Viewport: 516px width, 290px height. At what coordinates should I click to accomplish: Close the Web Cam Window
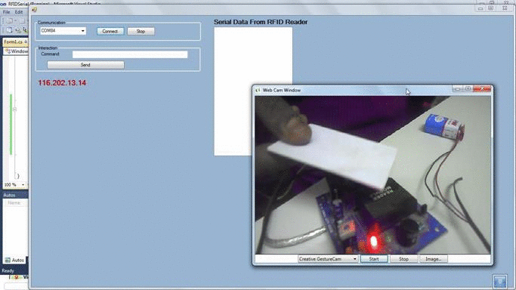pos(482,89)
